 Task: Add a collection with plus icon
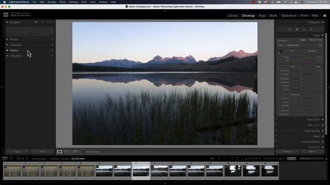pos(52,56)
